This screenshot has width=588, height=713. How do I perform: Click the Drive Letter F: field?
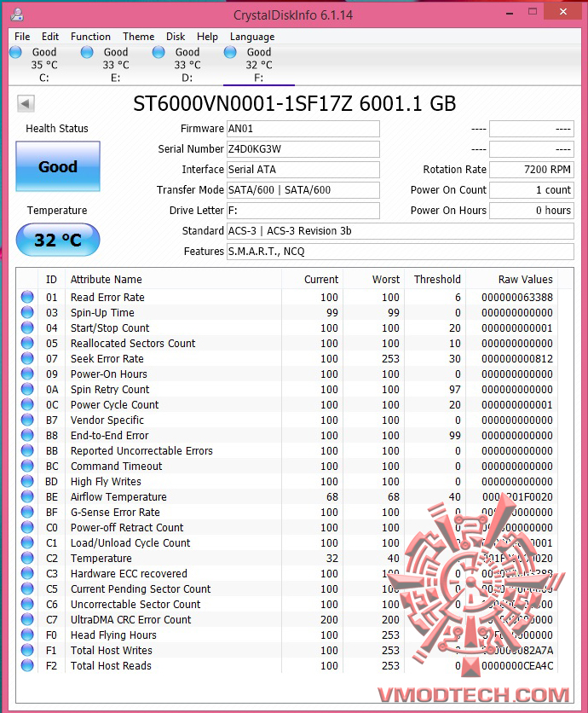[303, 211]
